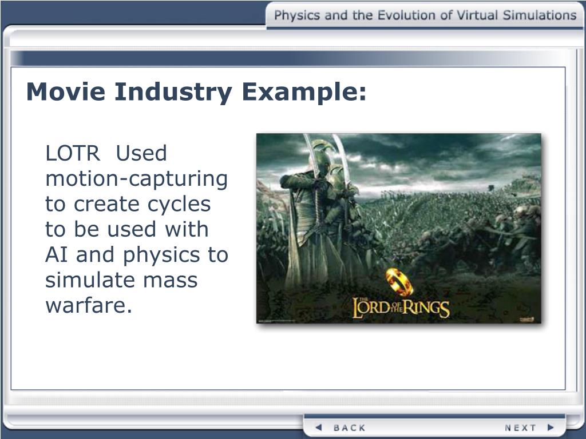Click the right arrow beside NEXT
Viewport: 586px width, 439px height.
point(551,428)
